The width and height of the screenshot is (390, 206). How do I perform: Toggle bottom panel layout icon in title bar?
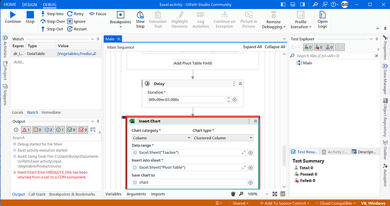click(293, 5)
